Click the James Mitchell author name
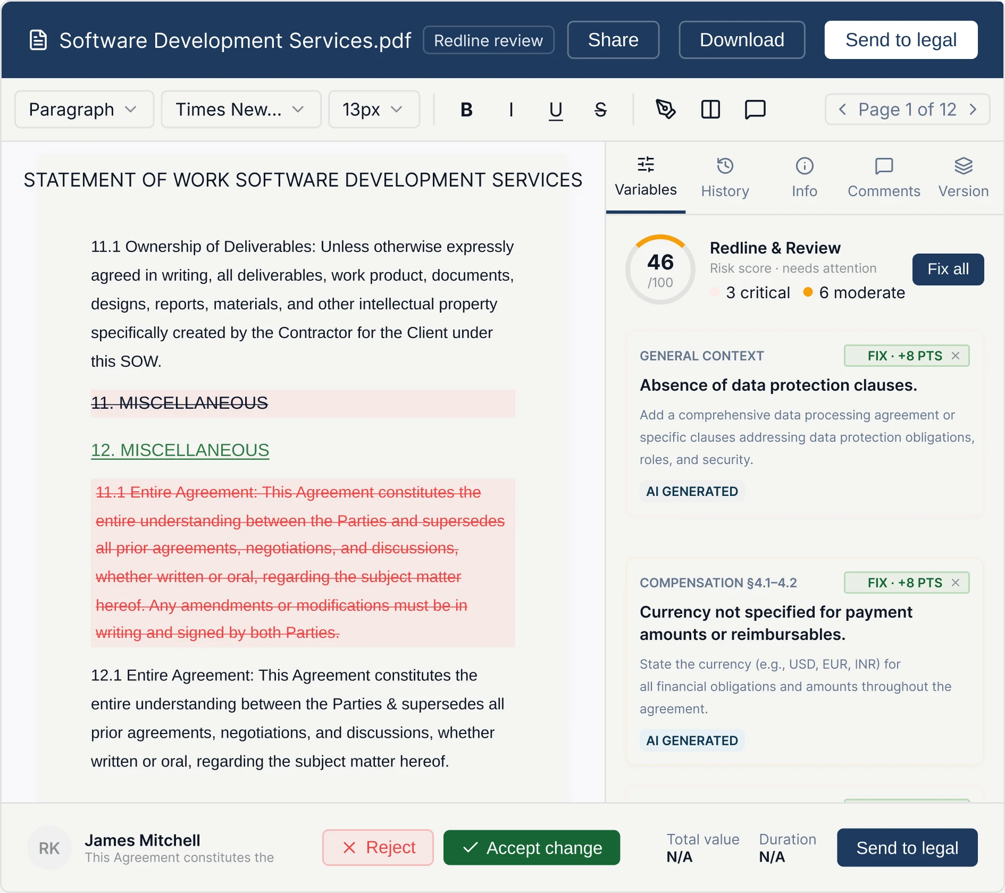The width and height of the screenshot is (1005, 893). tap(143, 840)
